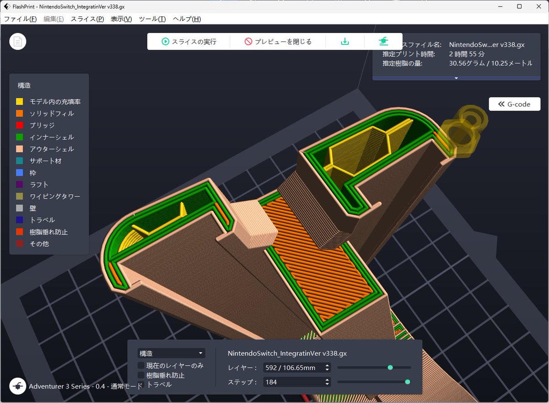Click the printer connection icon near Adventurer 3
This screenshot has height=403, width=549.
[x=18, y=386]
